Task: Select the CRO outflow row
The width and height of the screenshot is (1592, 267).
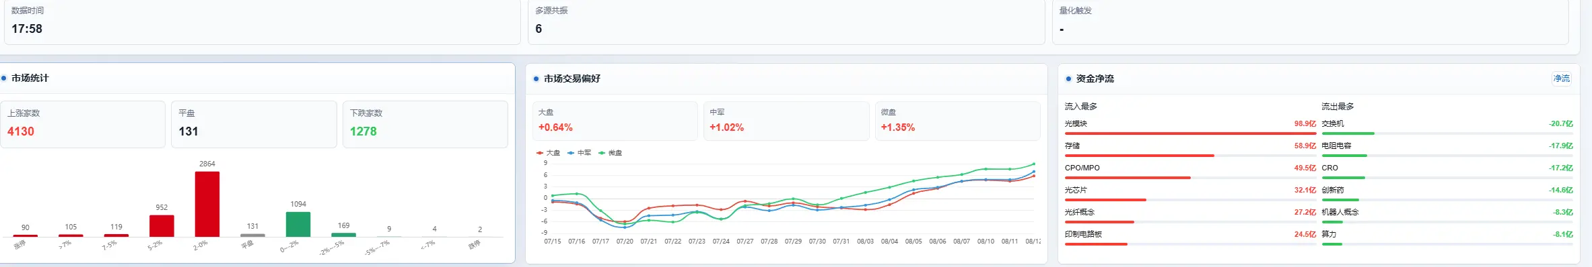Action: coord(1447,171)
